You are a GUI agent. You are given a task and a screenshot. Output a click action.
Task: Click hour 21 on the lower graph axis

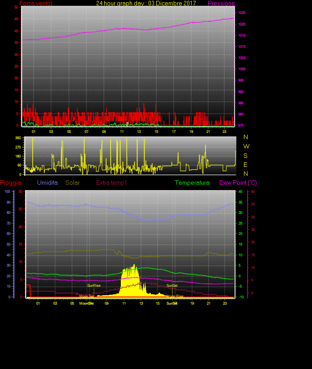point(208,303)
